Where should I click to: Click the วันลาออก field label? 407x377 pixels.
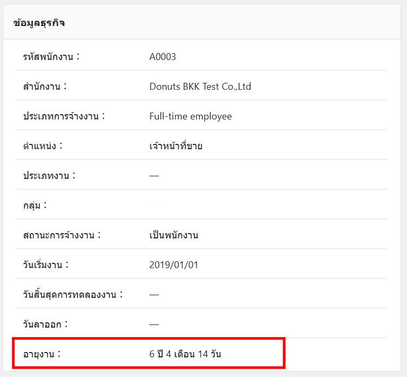(x=46, y=324)
